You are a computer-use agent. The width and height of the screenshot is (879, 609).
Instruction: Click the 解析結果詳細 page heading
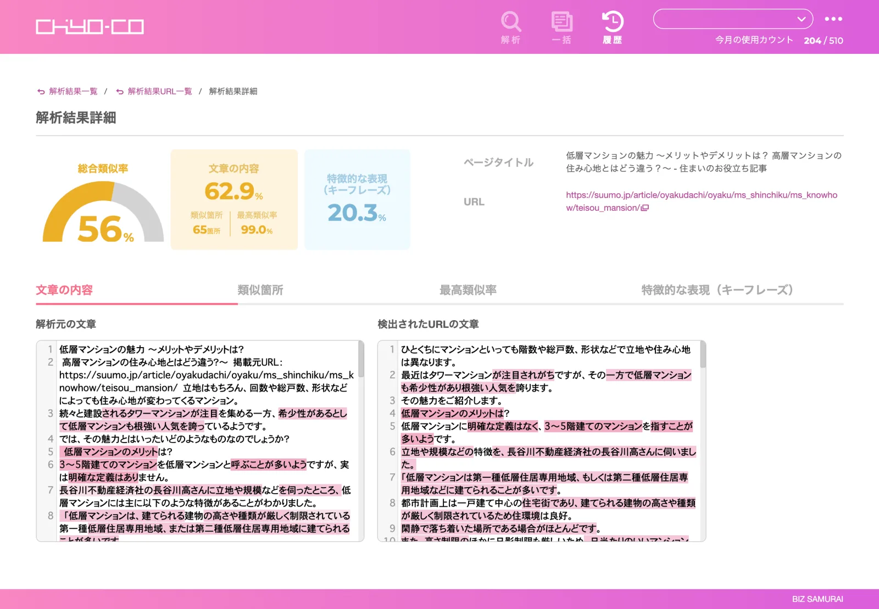tap(76, 118)
